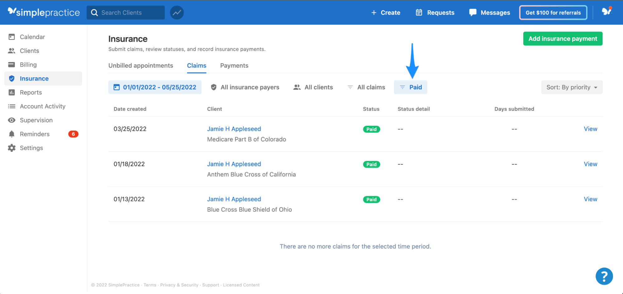Image resolution: width=623 pixels, height=294 pixels.
Task: Switch to the Unbilled appointments tab
Action: (141, 65)
